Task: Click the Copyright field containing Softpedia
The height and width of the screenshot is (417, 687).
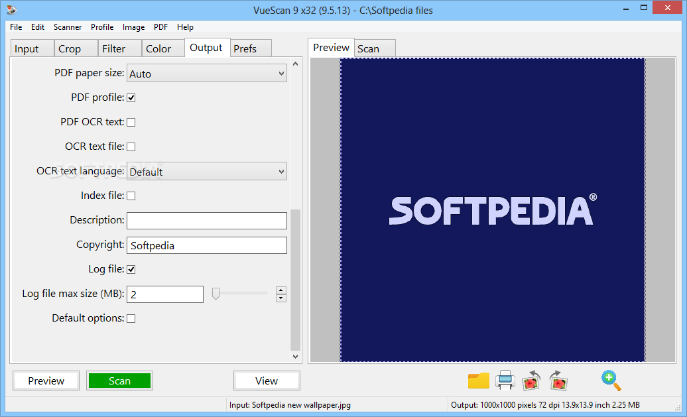Action: click(x=207, y=245)
